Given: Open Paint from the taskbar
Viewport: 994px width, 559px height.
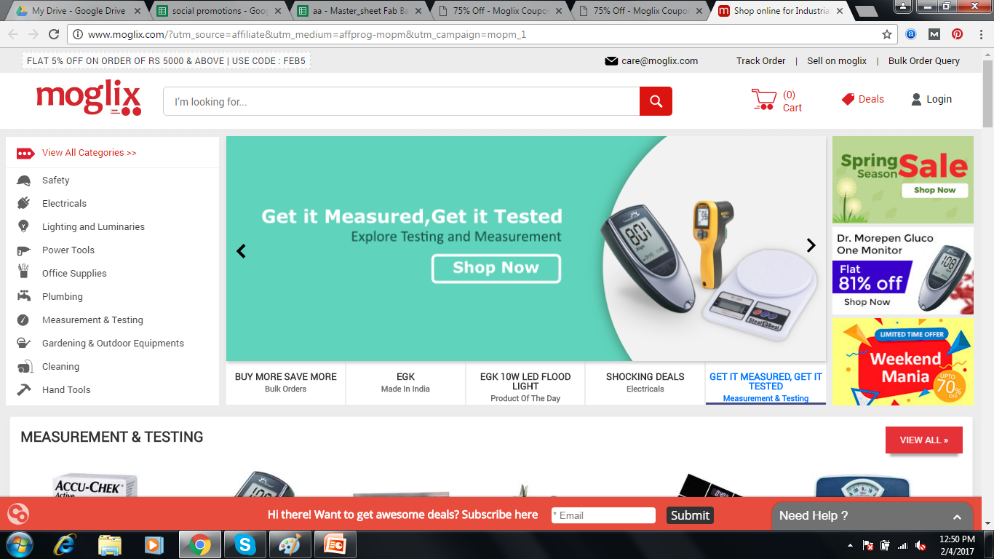Looking at the screenshot, I should (290, 544).
